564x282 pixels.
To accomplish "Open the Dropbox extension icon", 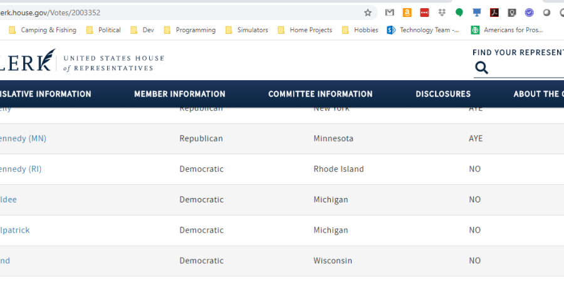I will (x=442, y=13).
